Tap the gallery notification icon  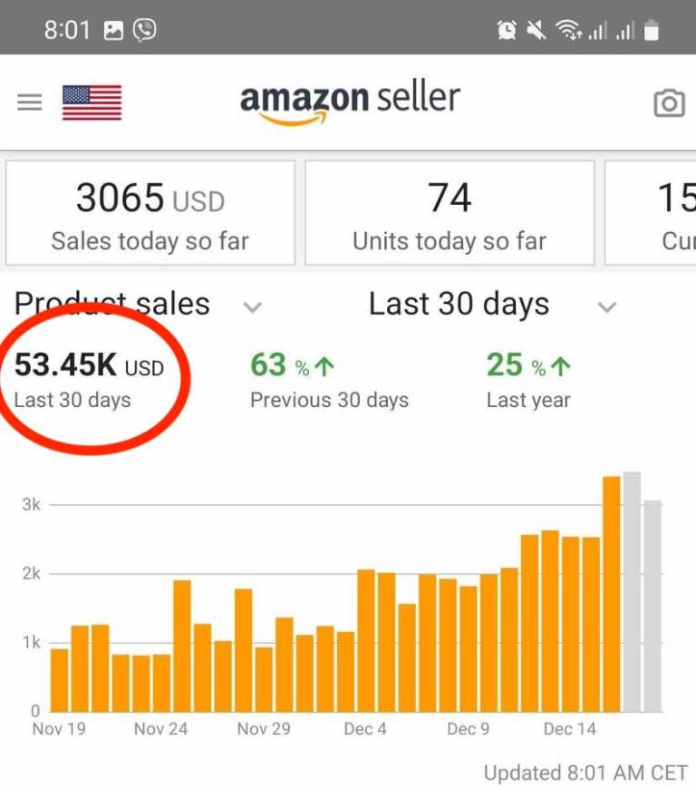[113, 30]
